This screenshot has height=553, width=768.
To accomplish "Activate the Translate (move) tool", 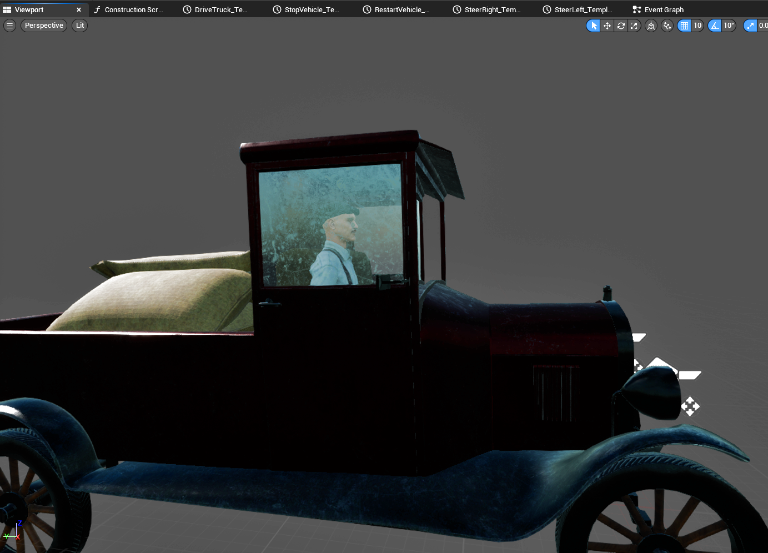I will point(607,26).
